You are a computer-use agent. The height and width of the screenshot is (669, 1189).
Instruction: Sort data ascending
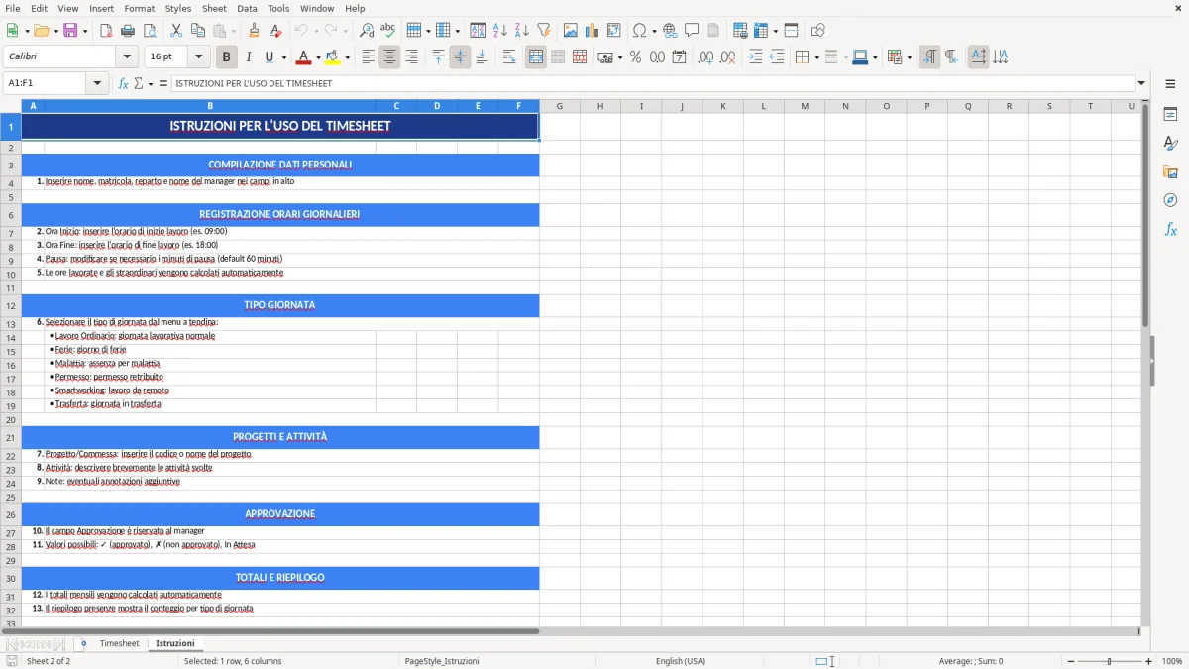(500, 31)
